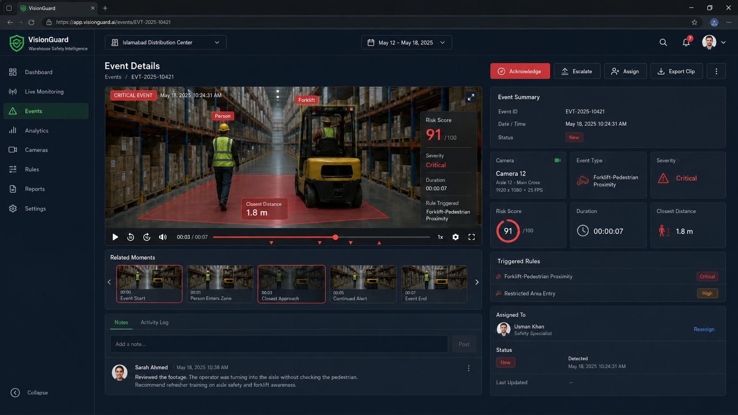Open the search icon in header
This screenshot has width=738, height=415.
[663, 42]
